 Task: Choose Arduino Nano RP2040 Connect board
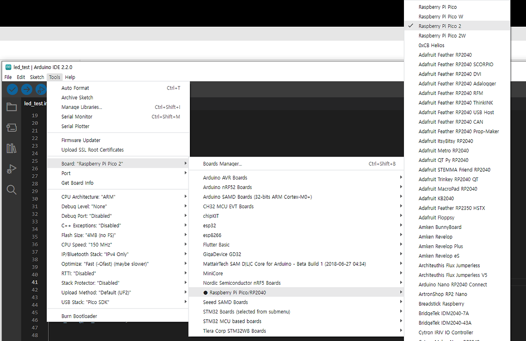[x=457, y=284]
